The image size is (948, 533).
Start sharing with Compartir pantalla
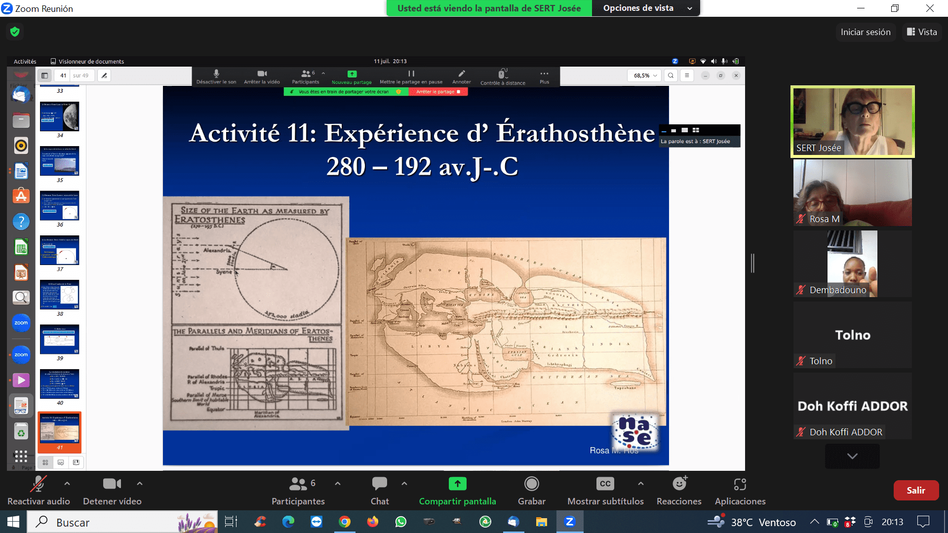pos(457,491)
